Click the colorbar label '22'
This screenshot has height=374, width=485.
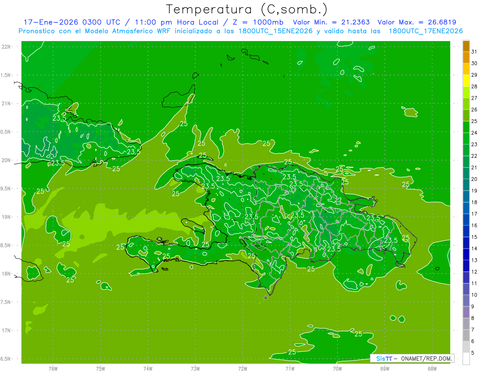tap(474, 156)
